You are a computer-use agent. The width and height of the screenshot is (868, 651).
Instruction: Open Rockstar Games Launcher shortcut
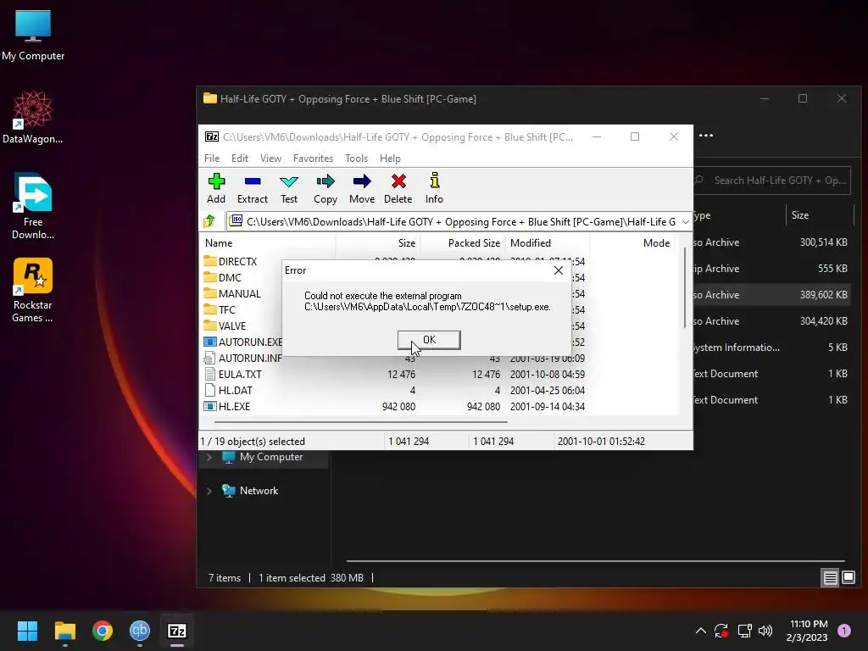[x=33, y=290]
